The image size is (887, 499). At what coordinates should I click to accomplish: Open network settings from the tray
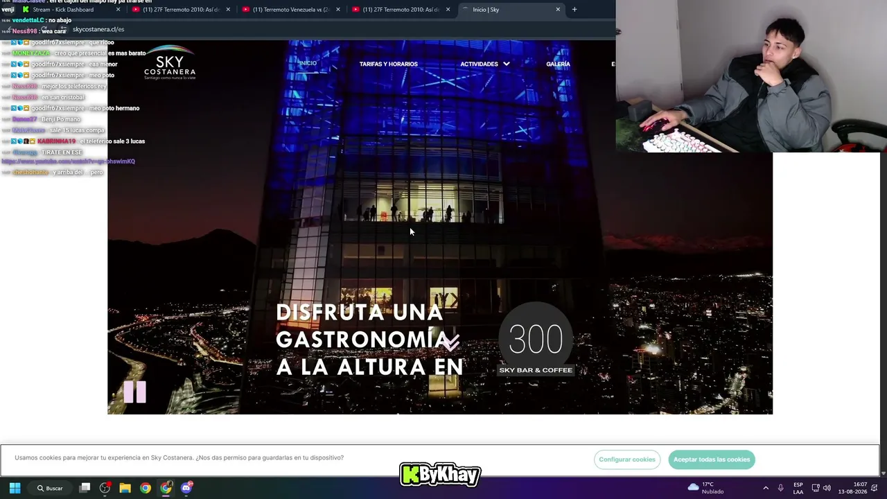click(x=816, y=488)
